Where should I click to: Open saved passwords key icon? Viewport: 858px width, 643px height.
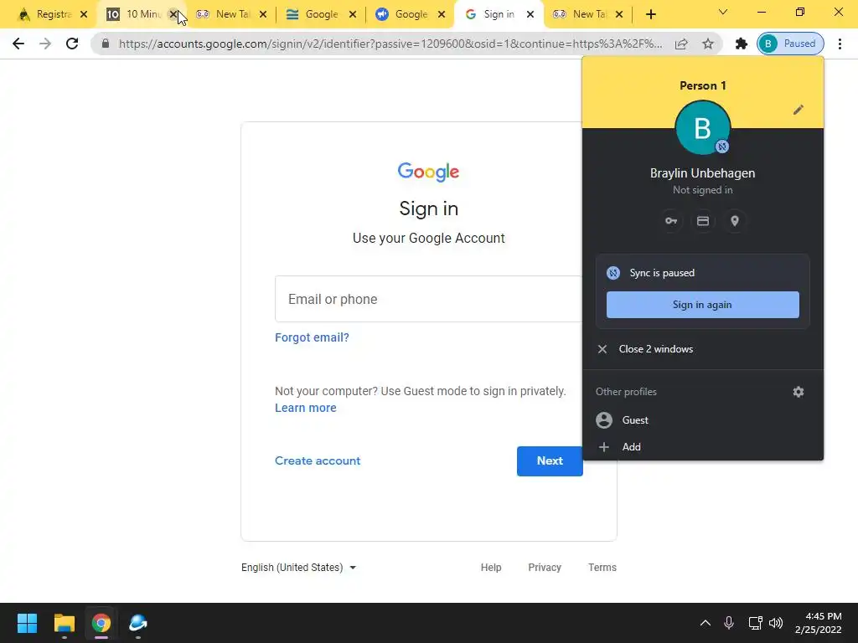pos(671,221)
